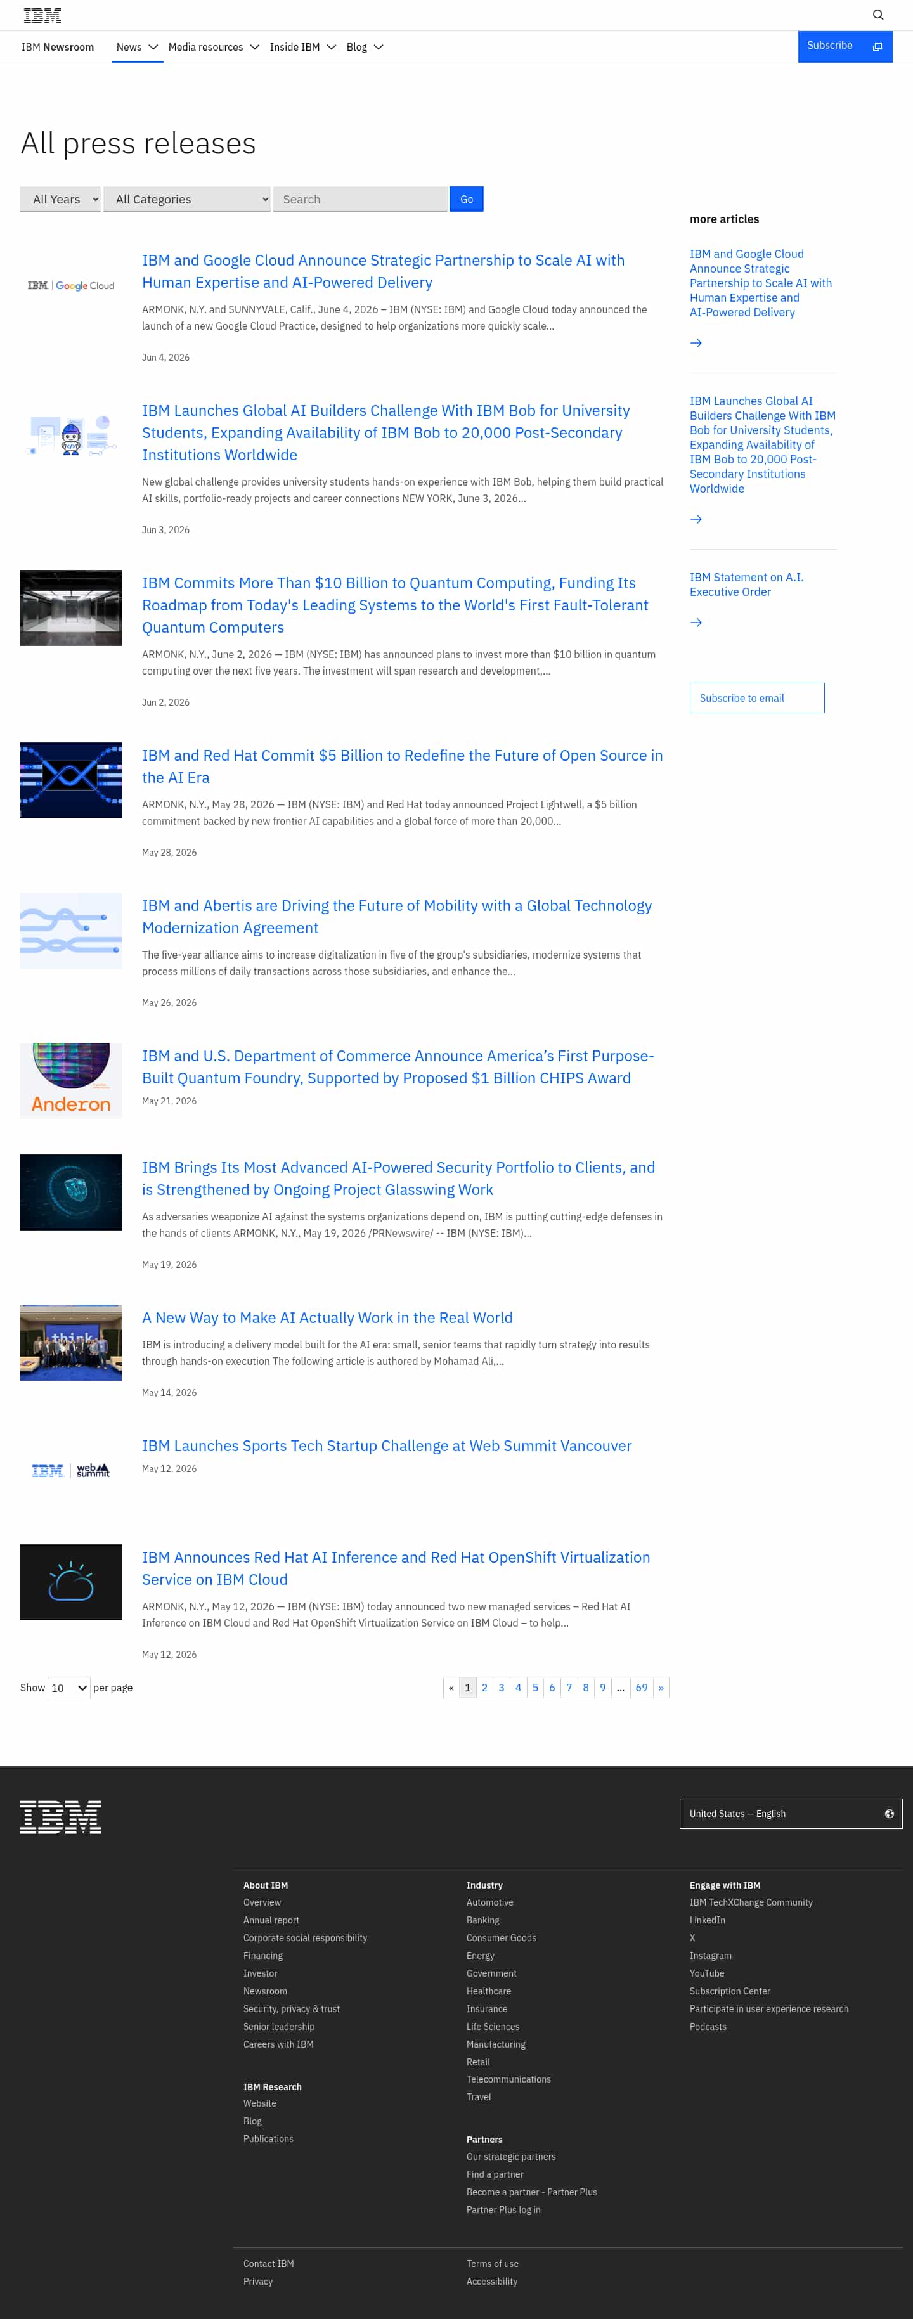Open Contact IBM footer link
Image resolution: width=913 pixels, height=2319 pixels.
tap(268, 2264)
